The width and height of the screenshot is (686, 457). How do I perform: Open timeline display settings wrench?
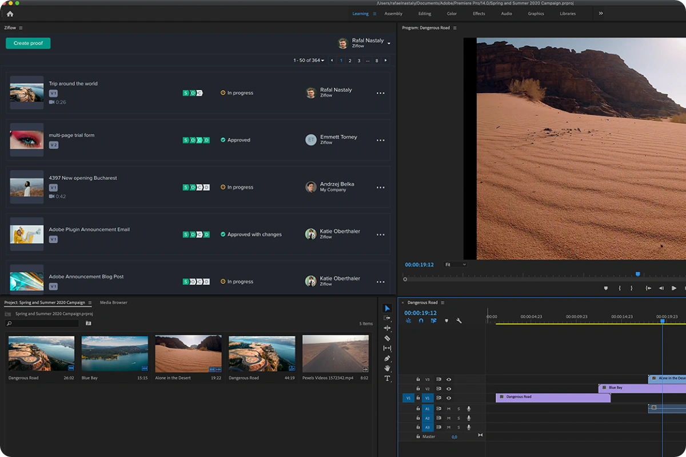(458, 321)
